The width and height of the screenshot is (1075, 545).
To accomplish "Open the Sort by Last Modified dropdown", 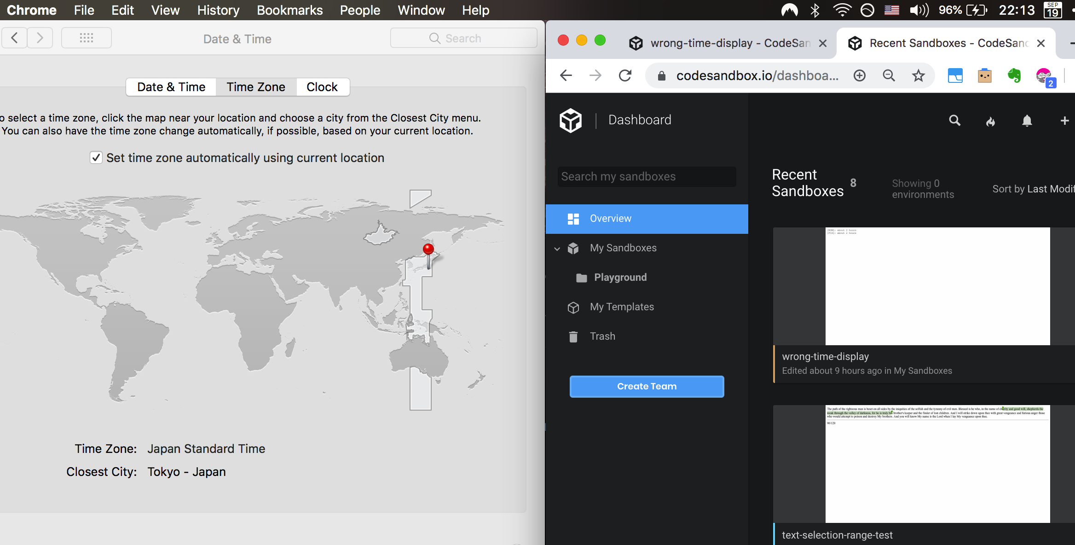I will point(1033,189).
